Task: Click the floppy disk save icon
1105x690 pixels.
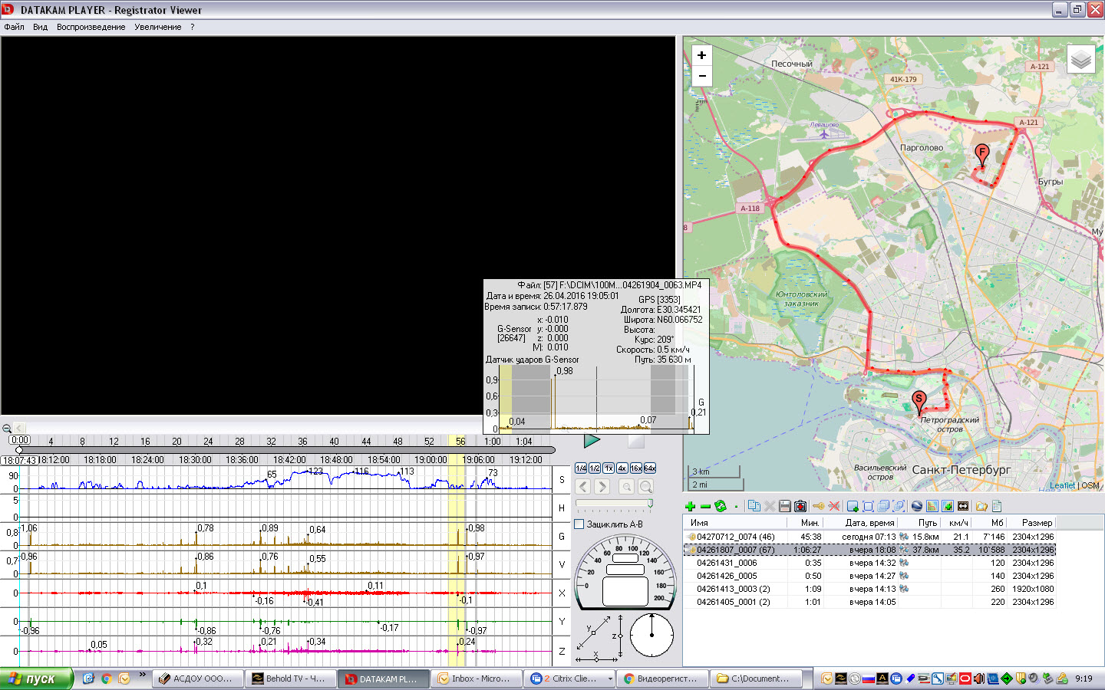Action: [x=784, y=506]
